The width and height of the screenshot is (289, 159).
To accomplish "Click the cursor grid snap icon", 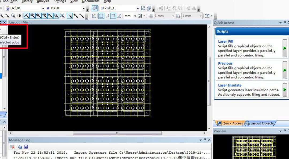I will [x=178, y=16].
